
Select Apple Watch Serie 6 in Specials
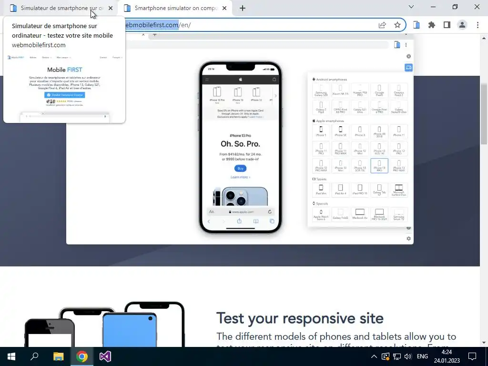[x=321, y=214]
